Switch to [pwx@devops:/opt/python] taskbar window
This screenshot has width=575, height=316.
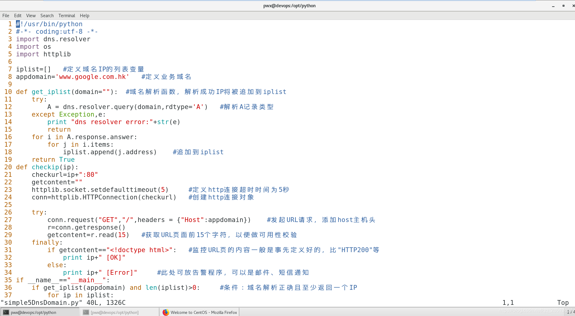[x=119, y=312]
